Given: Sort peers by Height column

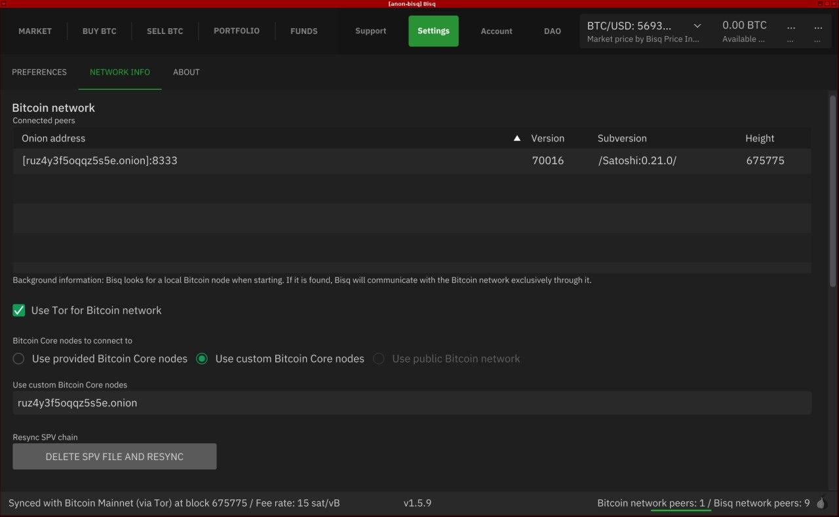Looking at the screenshot, I should [760, 138].
